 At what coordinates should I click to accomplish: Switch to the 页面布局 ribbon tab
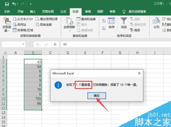tap(48, 12)
